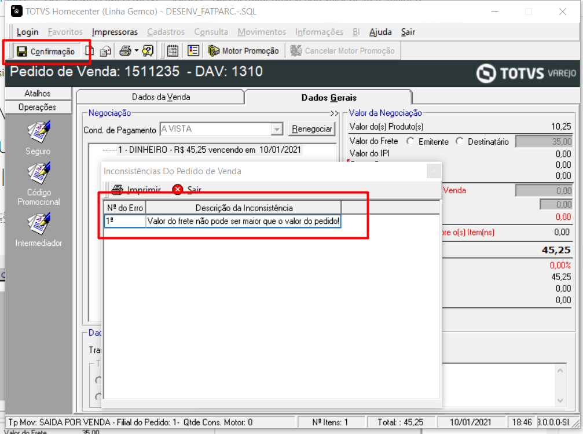Screen dimensions: 583x434
Task: Click the TOTVS Varejo logo
Action: [526, 73]
